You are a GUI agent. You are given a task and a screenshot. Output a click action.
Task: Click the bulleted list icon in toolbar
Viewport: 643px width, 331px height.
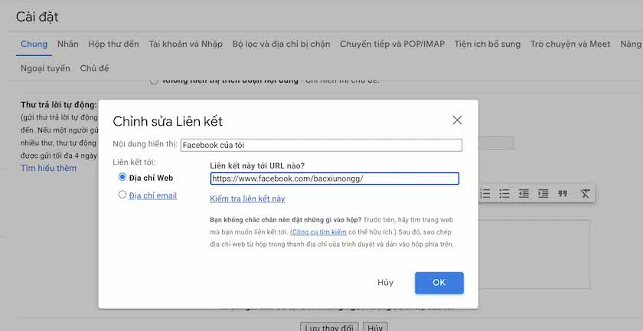pyautogui.click(x=504, y=194)
